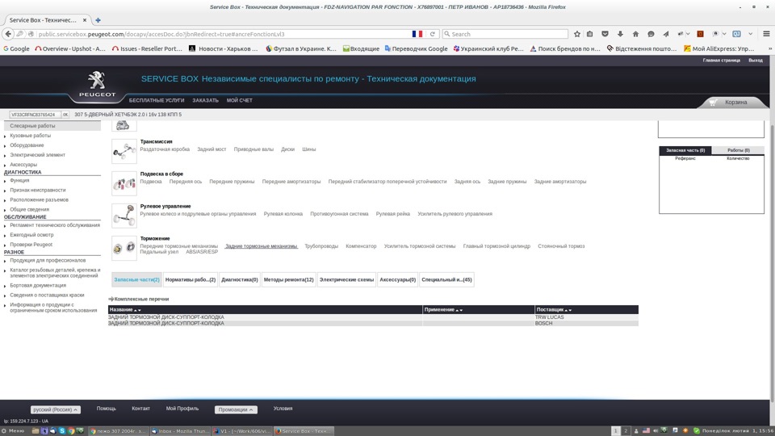Switch to the Нормативы рабо...(2) tab

(191, 279)
